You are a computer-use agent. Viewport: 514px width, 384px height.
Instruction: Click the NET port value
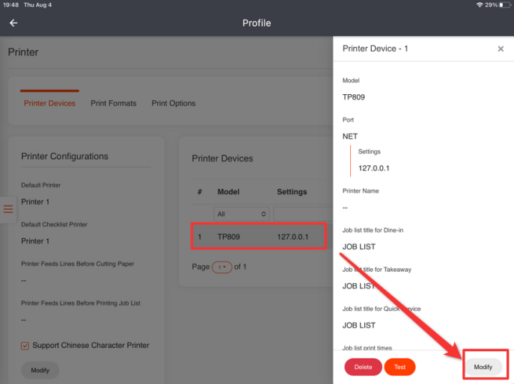click(x=350, y=137)
